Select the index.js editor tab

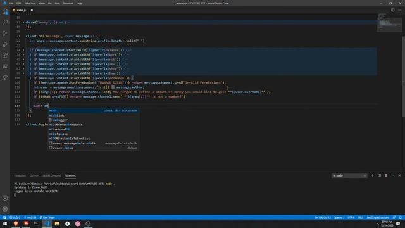[x=21, y=10]
